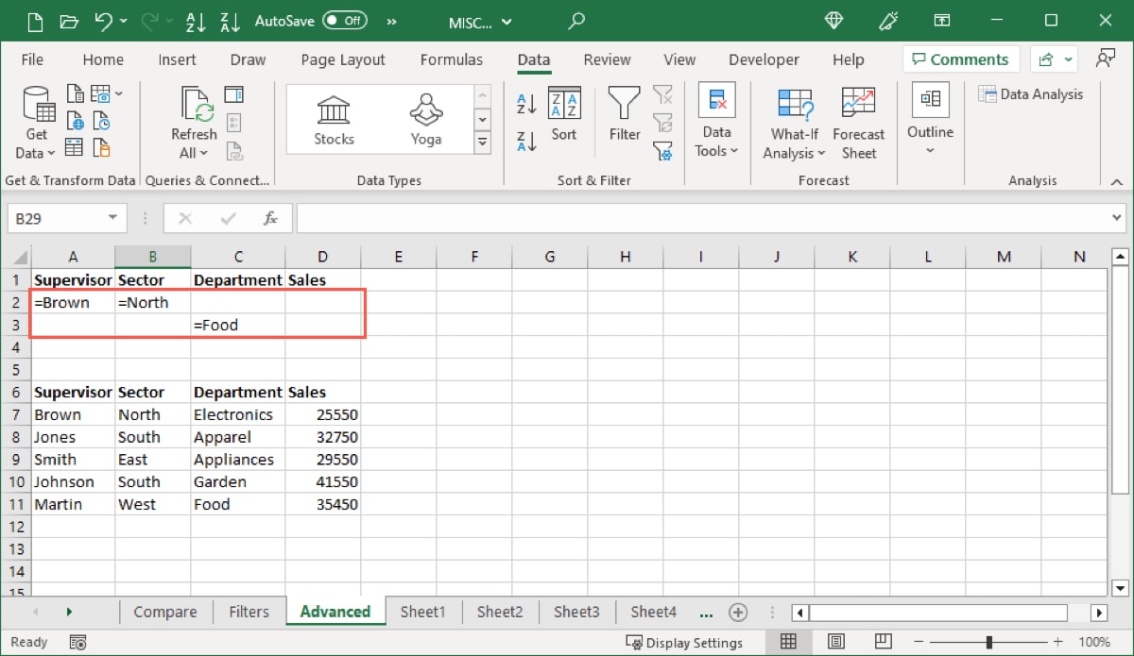Click the Queries & Connections pane icon
The image size is (1134, 656).
(233, 93)
